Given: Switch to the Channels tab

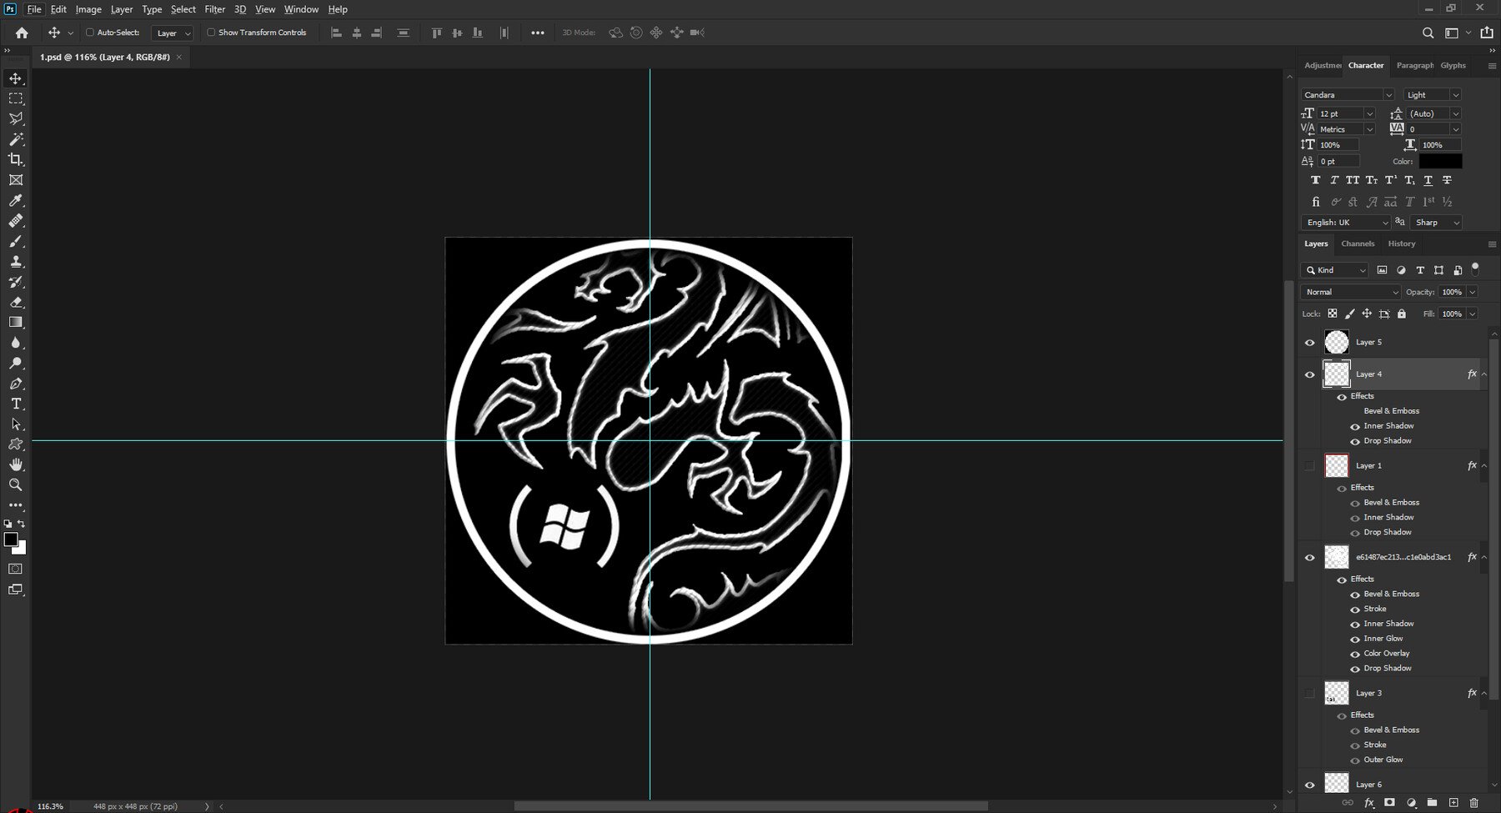Looking at the screenshot, I should tap(1358, 244).
